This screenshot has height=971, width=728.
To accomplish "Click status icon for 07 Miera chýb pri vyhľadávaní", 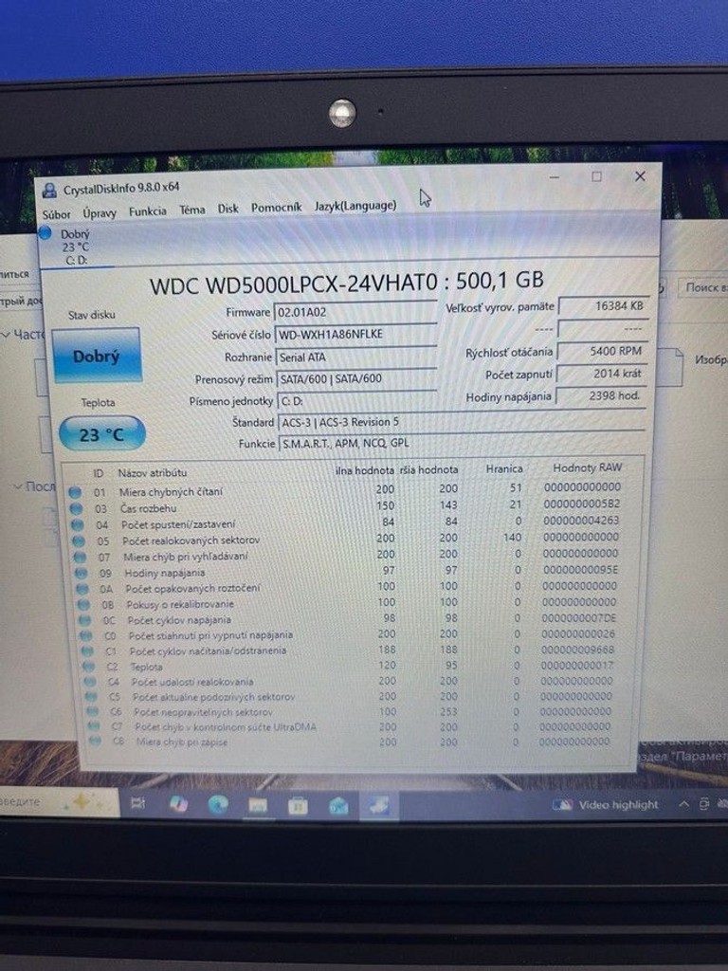I will [x=80, y=558].
